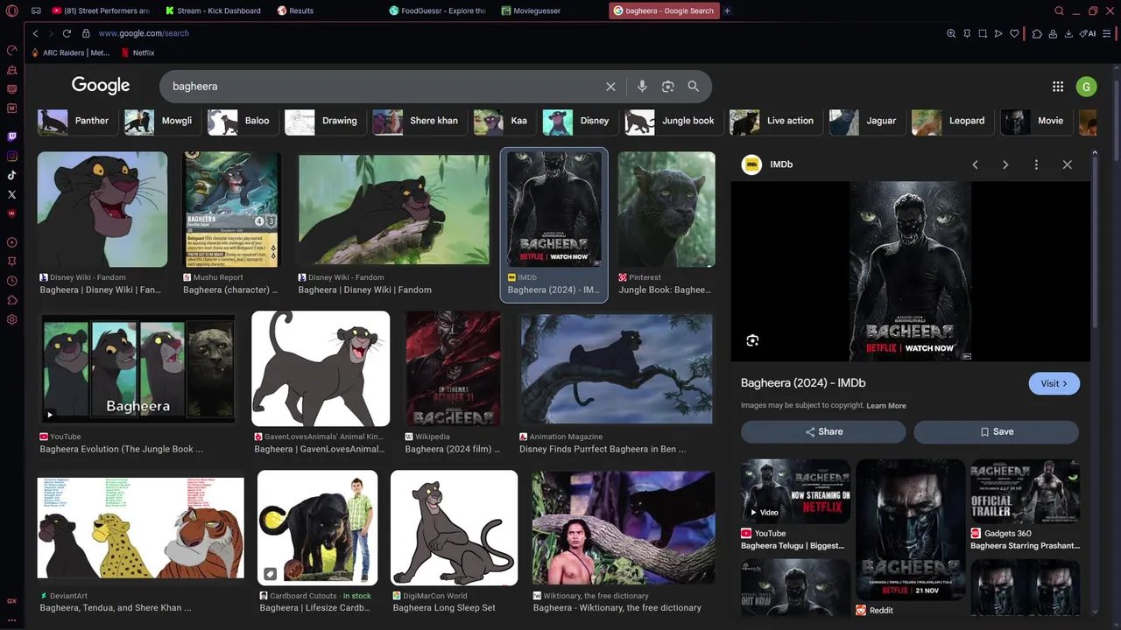
Task: Go to next image in preview panel
Action: click(x=1005, y=164)
